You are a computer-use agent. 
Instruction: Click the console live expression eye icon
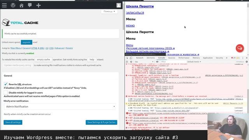tap(157, 62)
